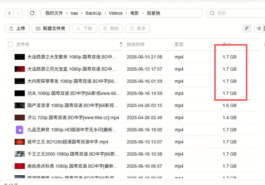Go to Videos in the breadcrumb path
The width and height of the screenshot is (265, 185).
pos(116,13)
